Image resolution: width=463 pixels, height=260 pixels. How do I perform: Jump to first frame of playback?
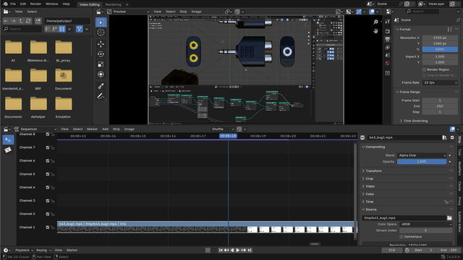pyautogui.click(x=221, y=251)
